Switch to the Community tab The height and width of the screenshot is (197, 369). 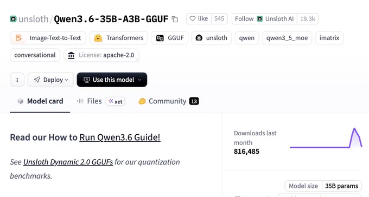click(x=169, y=101)
